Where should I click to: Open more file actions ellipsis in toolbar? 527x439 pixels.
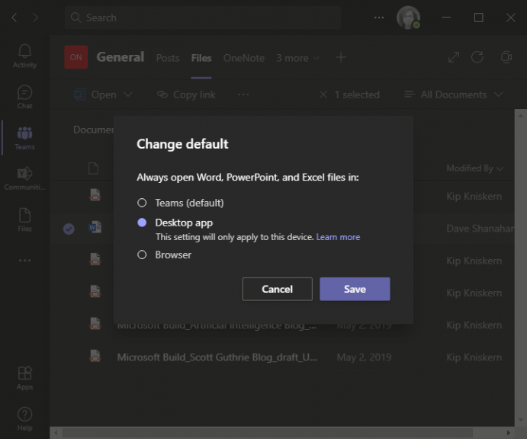point(243,95)
